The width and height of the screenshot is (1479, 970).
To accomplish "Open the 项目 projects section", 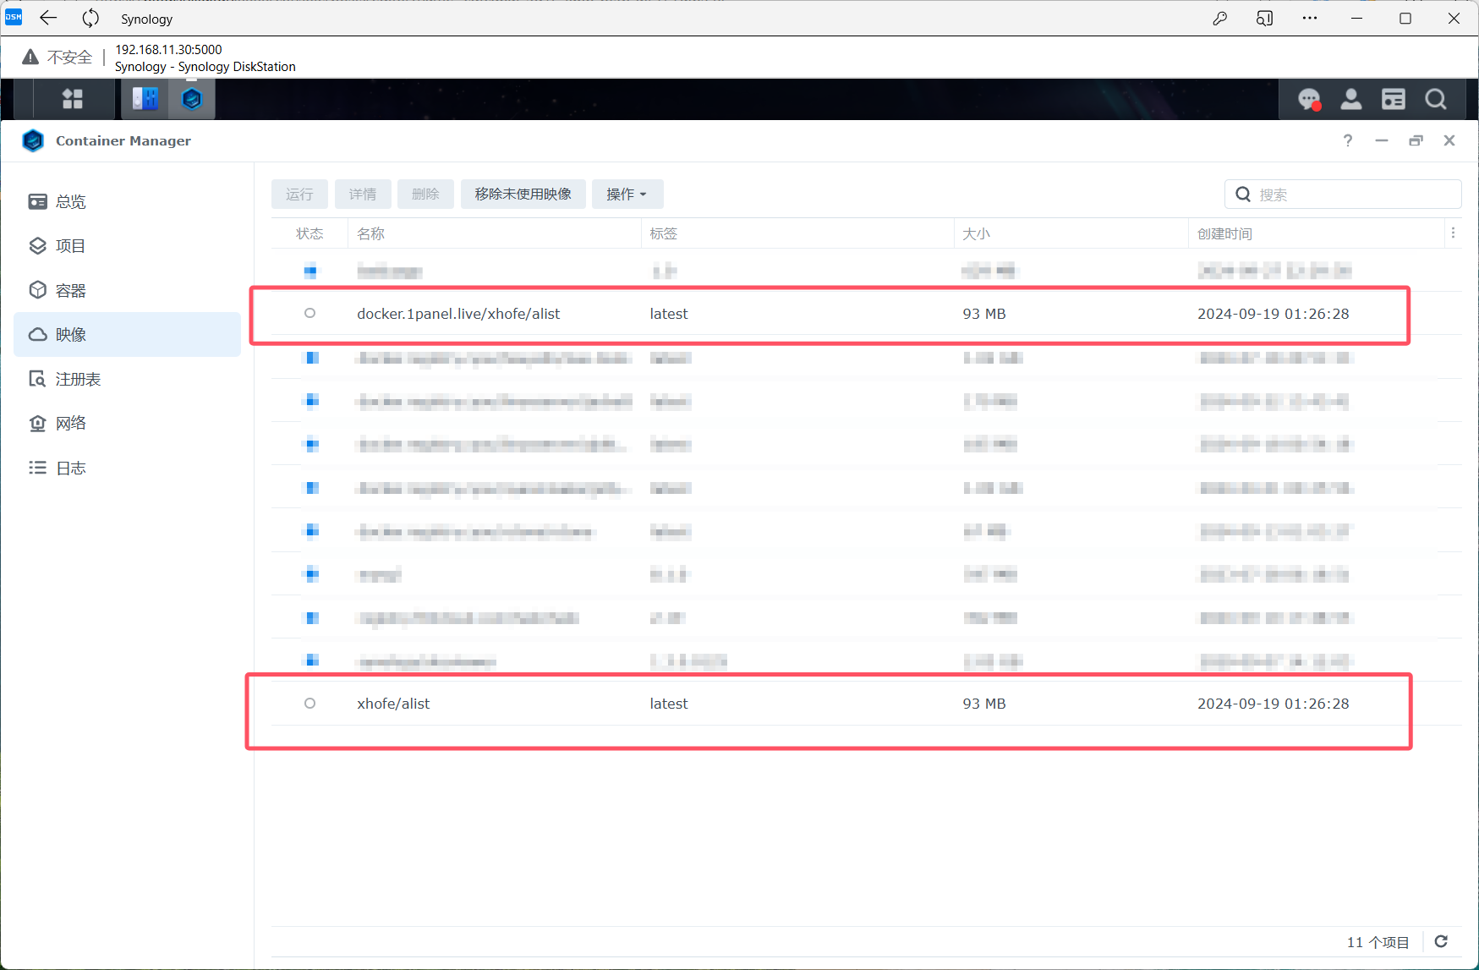I will pos(127,246).
